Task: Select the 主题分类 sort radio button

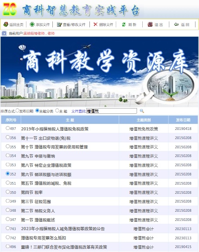Action: pyautogui.click(x=37, y=111)
